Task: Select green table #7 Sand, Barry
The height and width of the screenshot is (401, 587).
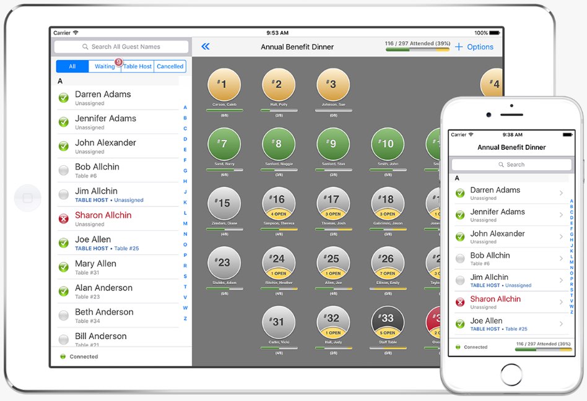Action: click(x=224, y=144)
